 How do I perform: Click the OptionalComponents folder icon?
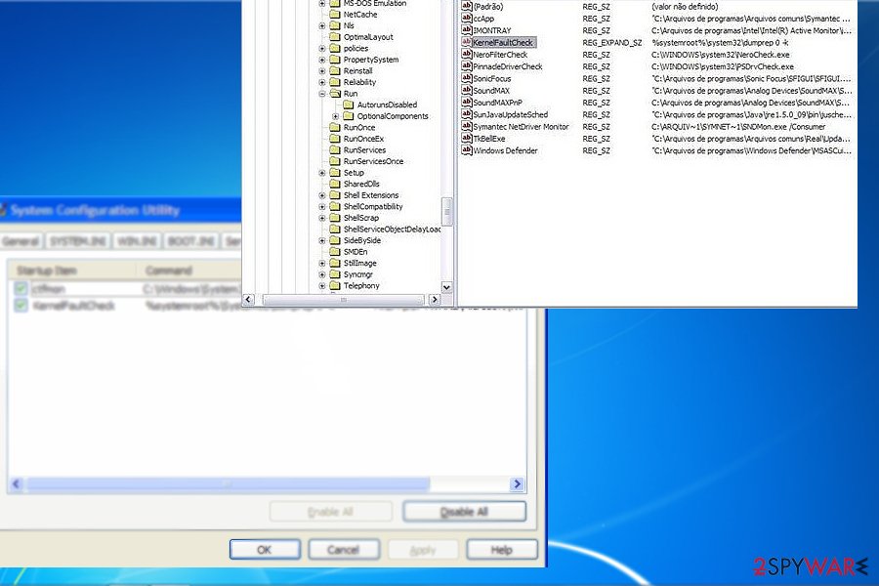[349, 115]
